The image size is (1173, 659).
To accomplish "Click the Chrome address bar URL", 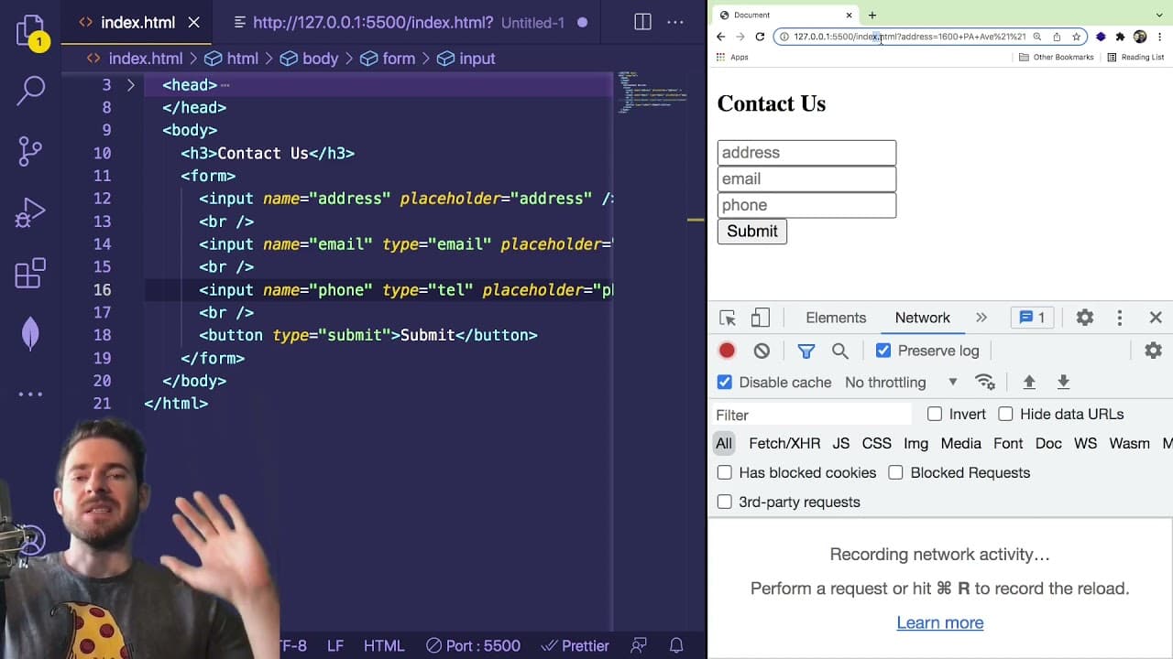I will coord(909,37).
